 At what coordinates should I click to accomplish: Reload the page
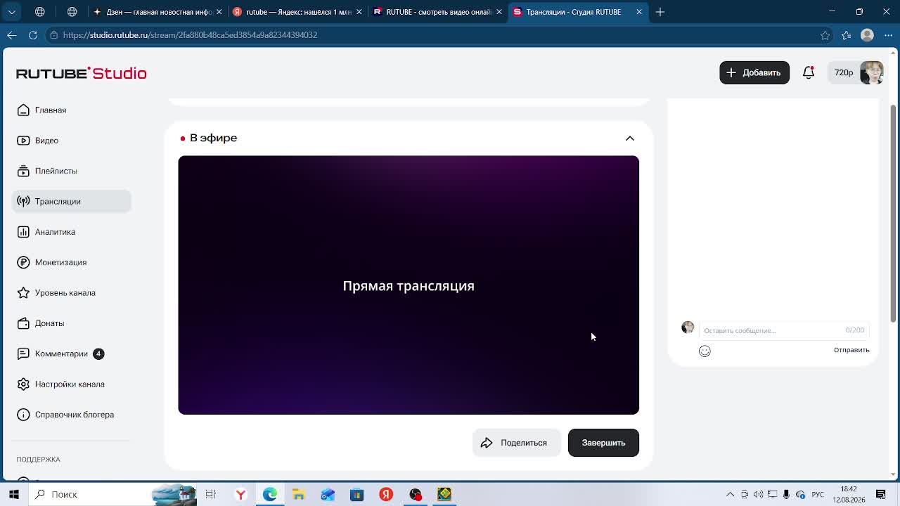33,34
